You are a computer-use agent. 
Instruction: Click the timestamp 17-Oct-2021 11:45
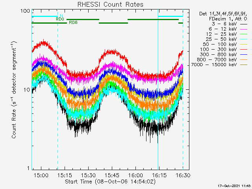click(234, 186)
